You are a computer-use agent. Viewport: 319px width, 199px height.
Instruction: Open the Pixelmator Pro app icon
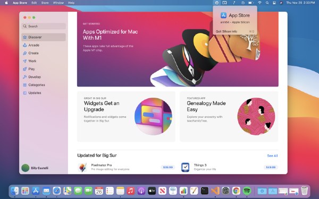[82, 167]
